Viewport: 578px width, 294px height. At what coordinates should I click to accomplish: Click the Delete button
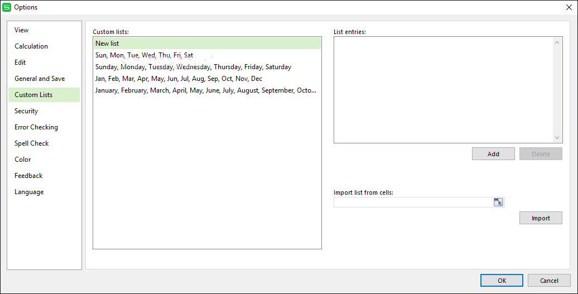(x=541, y=154)
